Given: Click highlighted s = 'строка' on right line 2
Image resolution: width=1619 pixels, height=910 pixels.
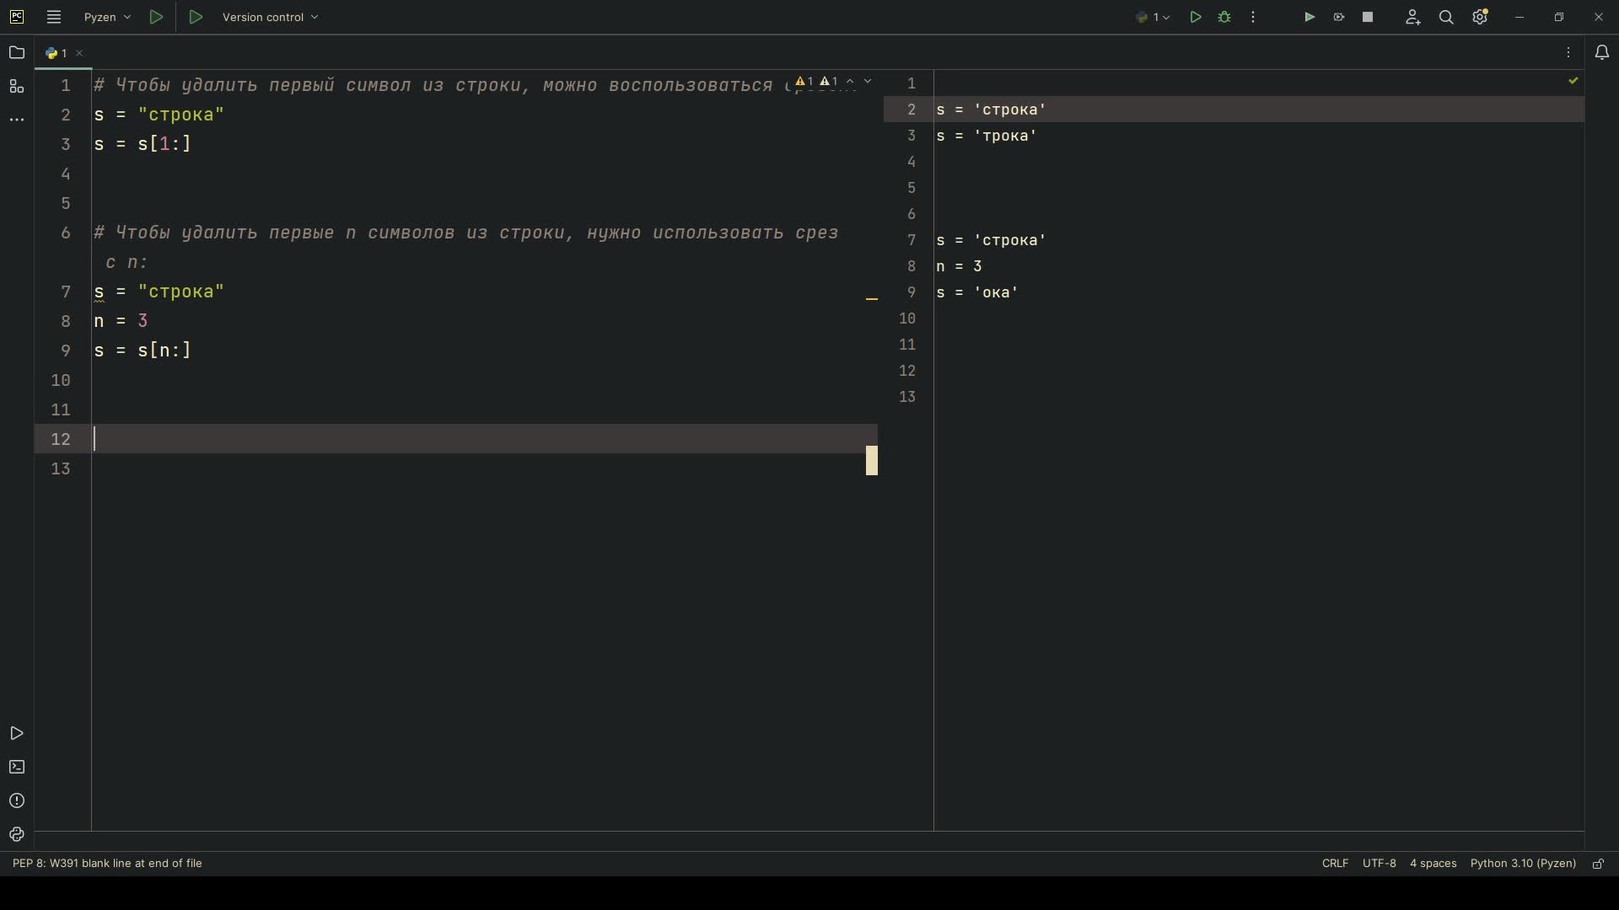Looking at the screenshot, I should pyautogui.click(x=991, y=110).
